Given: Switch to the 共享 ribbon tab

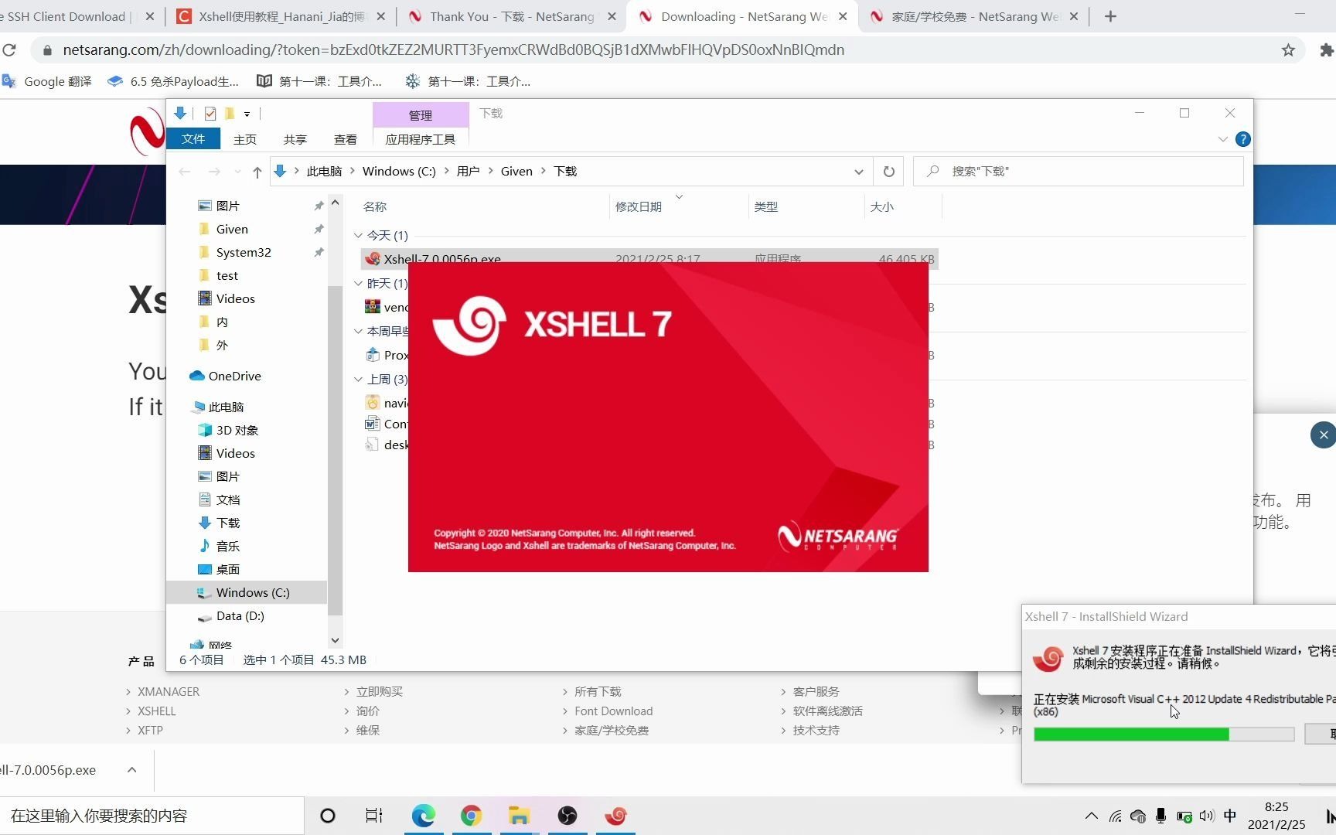Looking at the screenshot, I should [x=295, y=139].
